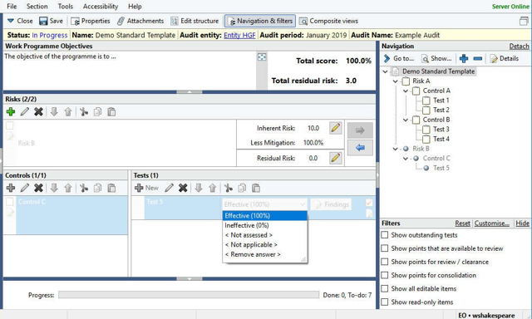Enable Show read-only items

coord(384,302)
